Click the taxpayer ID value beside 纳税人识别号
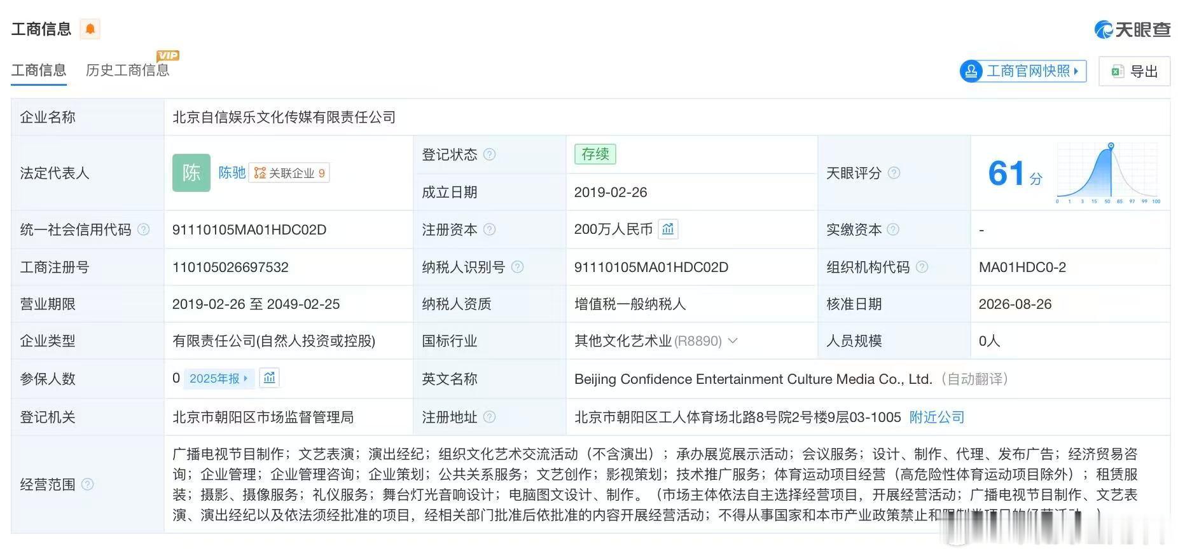 (651, 267)
